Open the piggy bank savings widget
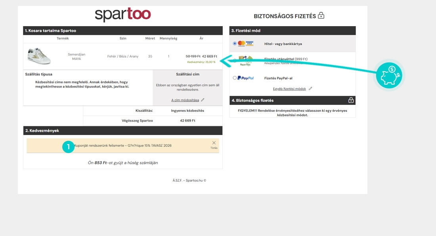The height and width of the screenshot is (236, 436). 389,76
